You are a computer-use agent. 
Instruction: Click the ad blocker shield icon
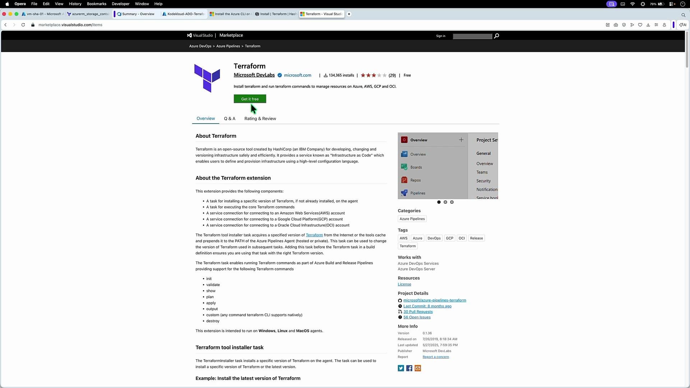(x=624, y=25)
